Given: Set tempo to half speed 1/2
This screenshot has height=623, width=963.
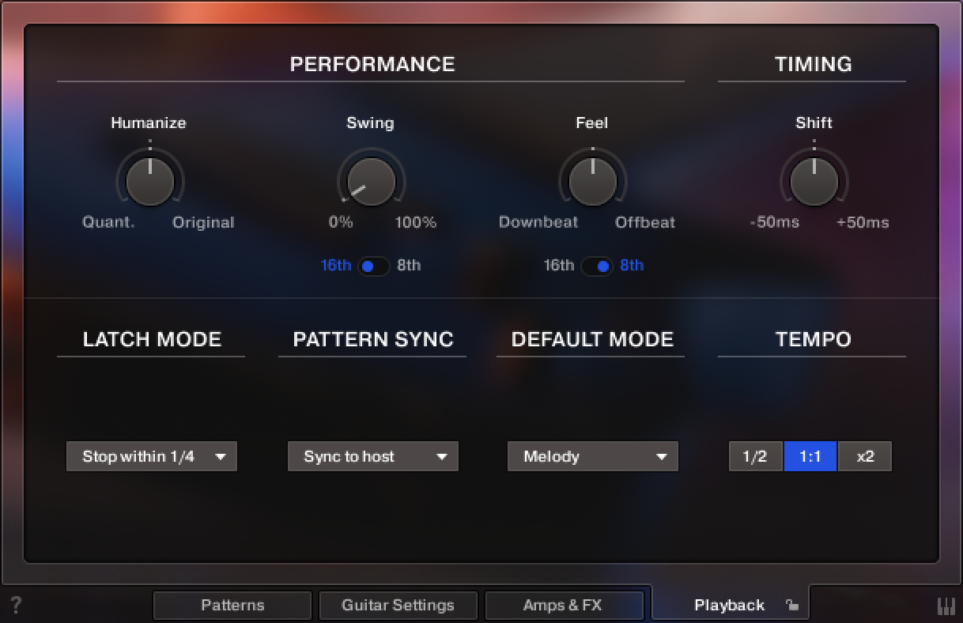Looking at the screenshot, I should pyautogui.click(x=755, y=456).
